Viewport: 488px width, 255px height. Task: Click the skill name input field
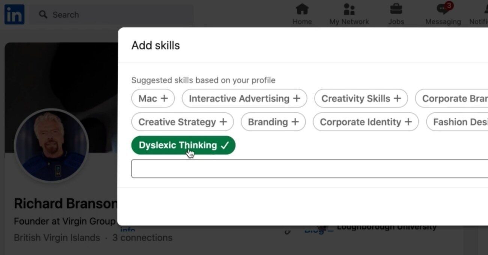point(308,169)
